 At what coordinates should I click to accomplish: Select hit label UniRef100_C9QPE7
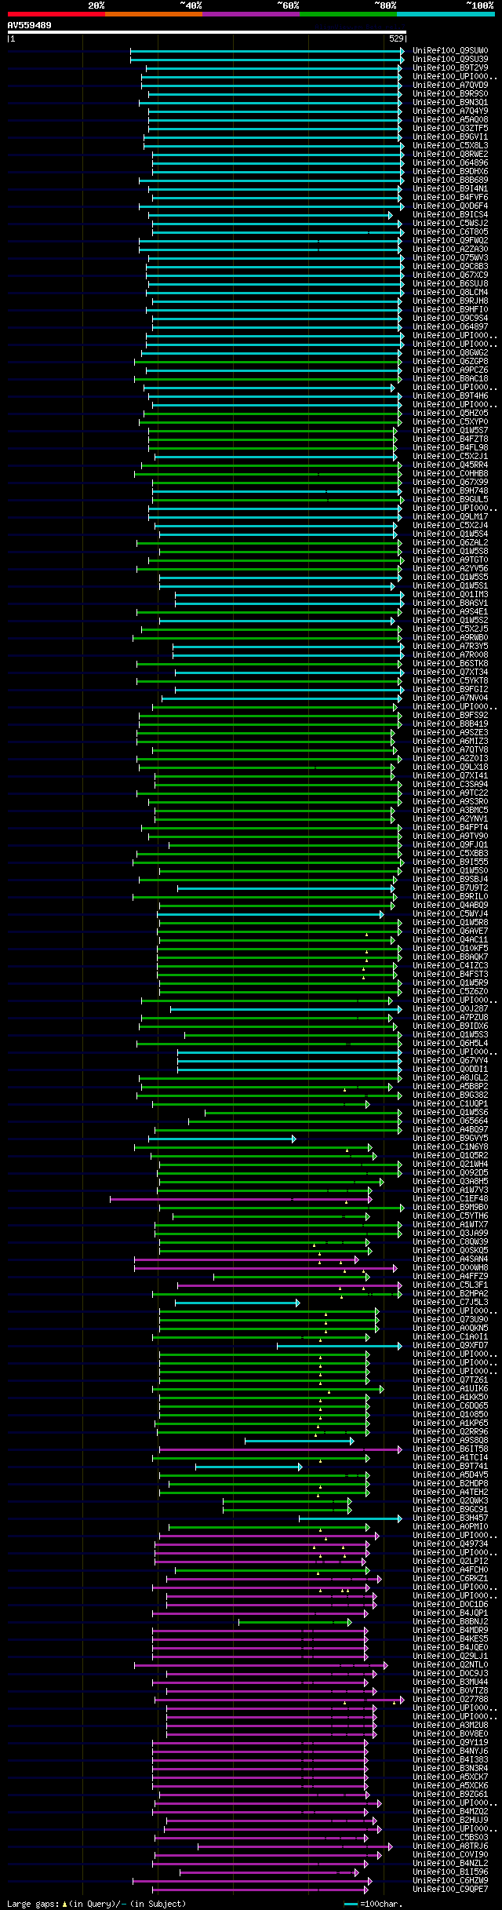[450, 1890]
